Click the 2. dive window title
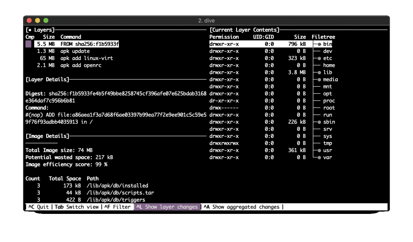Screen dimensions: 413x242 (206, 20)
